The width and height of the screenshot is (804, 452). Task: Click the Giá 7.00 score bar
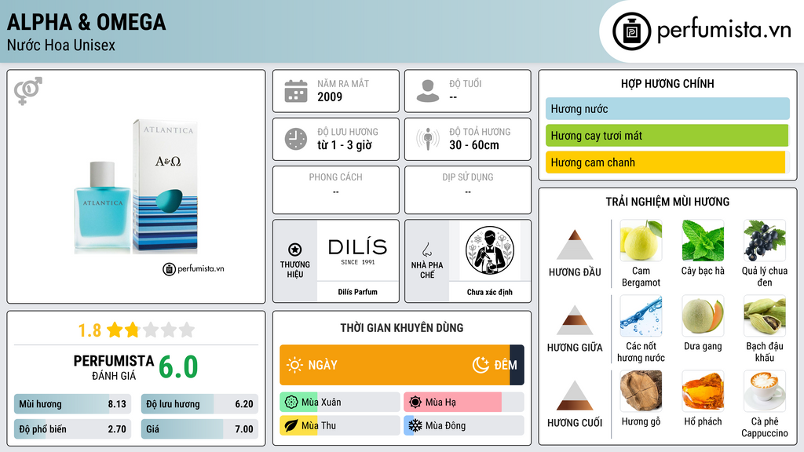(199, 429)
